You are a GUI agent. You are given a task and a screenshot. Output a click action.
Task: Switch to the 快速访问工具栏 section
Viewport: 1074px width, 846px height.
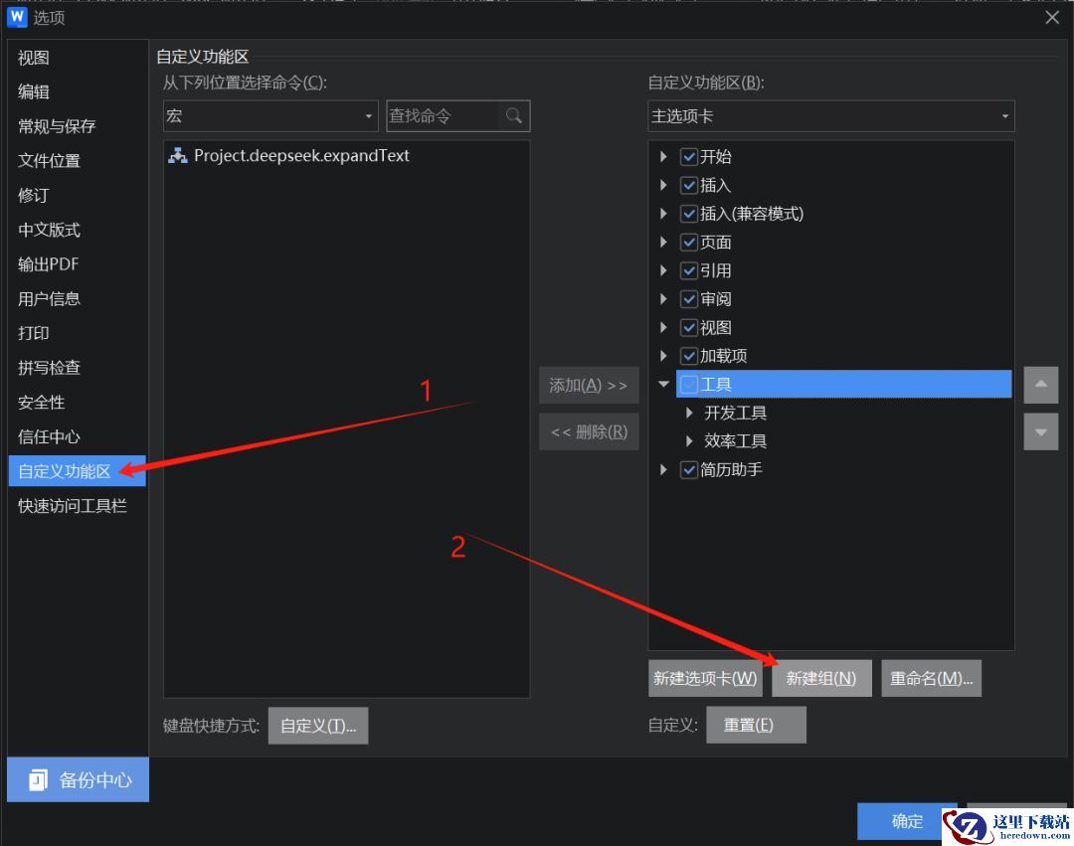tap(73, 506)
